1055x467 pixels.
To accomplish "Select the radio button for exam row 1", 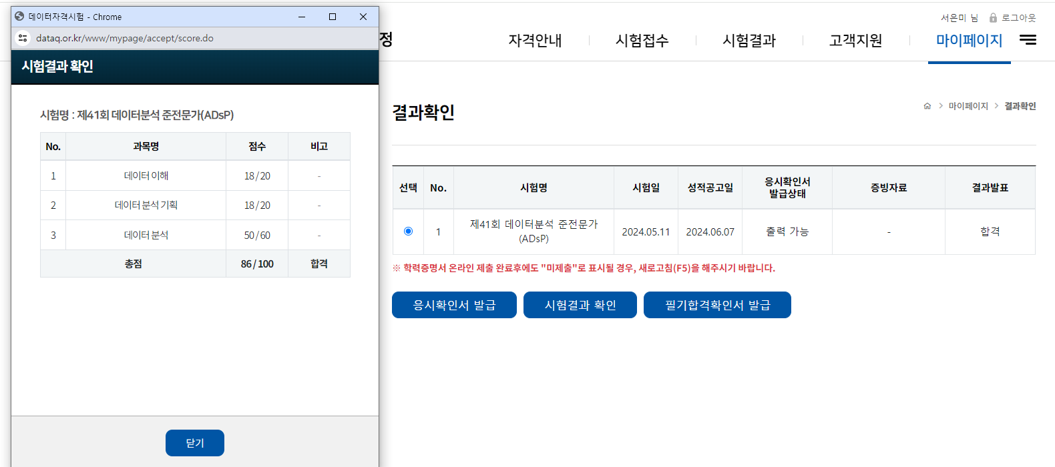I will coord(408,231).
